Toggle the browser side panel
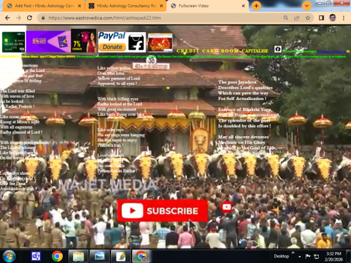351x263 pixels. [x=321, y=18]
